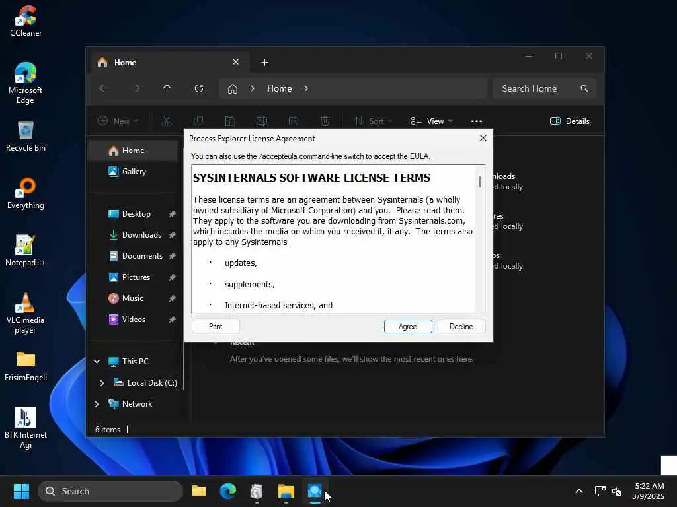Click the license text scrollbar thumb

pos(480,182)
